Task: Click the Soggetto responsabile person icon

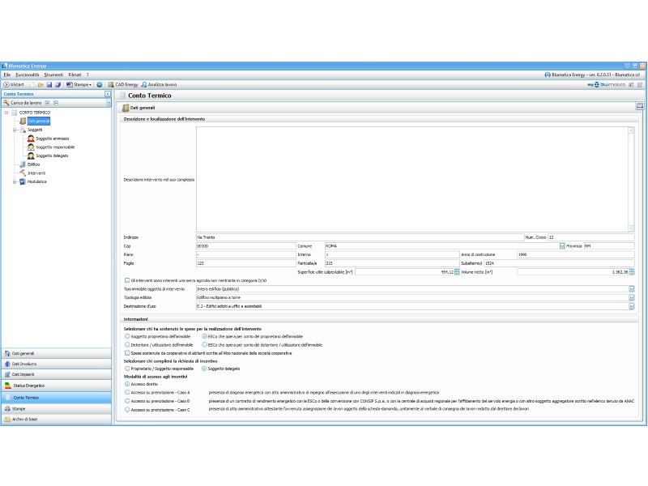Action: pyautogui.click(x=31, y=147)
